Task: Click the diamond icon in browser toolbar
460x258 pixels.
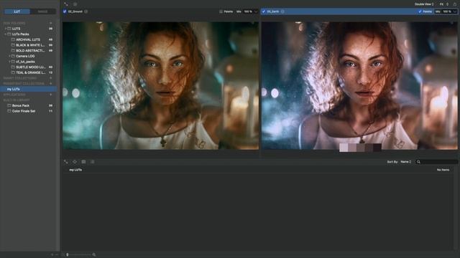Action: [x=75, y=162]
